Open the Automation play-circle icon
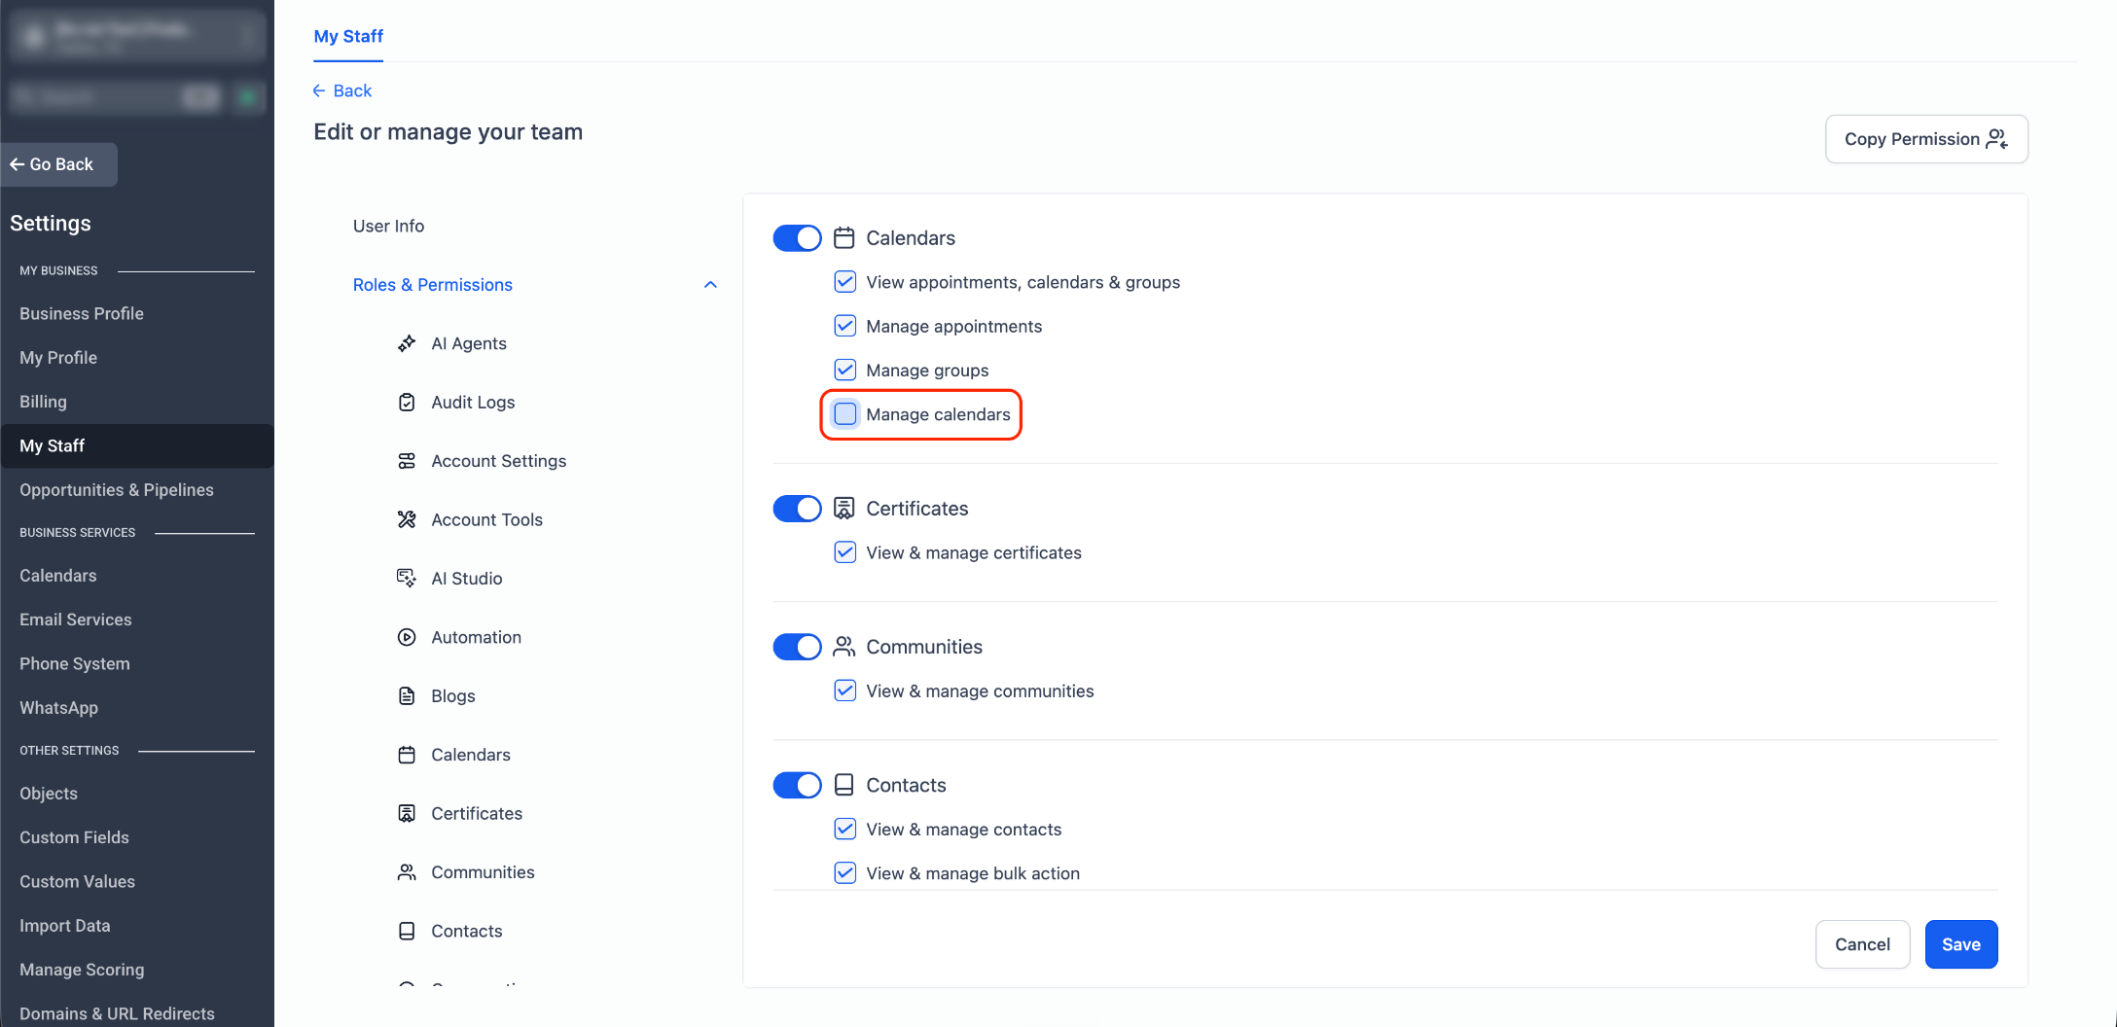Viewport: 2117px width, 1027px height. (x=407, y=637)
